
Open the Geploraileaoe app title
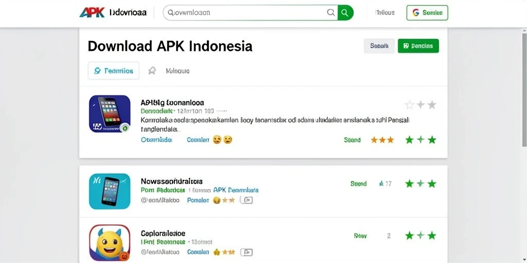click(x=163, y=233)
